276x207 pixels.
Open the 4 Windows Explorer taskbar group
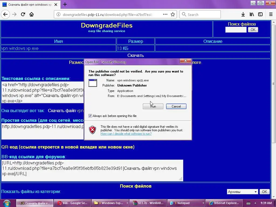click(110, 203)
